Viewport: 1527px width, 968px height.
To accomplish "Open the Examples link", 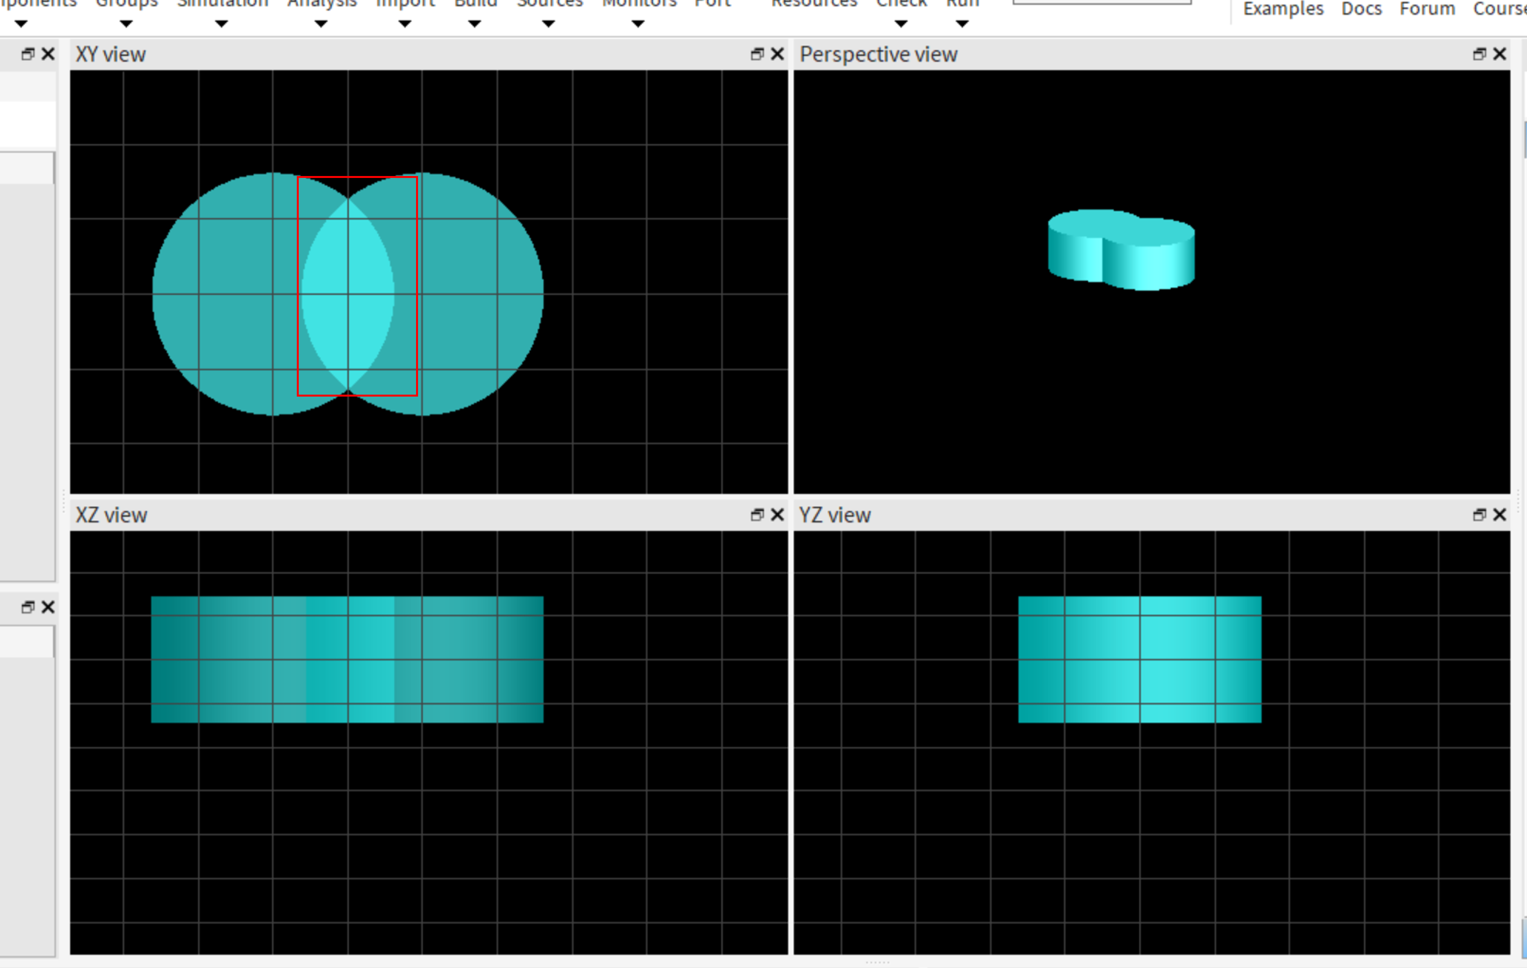I will [x=1283, y=9].
